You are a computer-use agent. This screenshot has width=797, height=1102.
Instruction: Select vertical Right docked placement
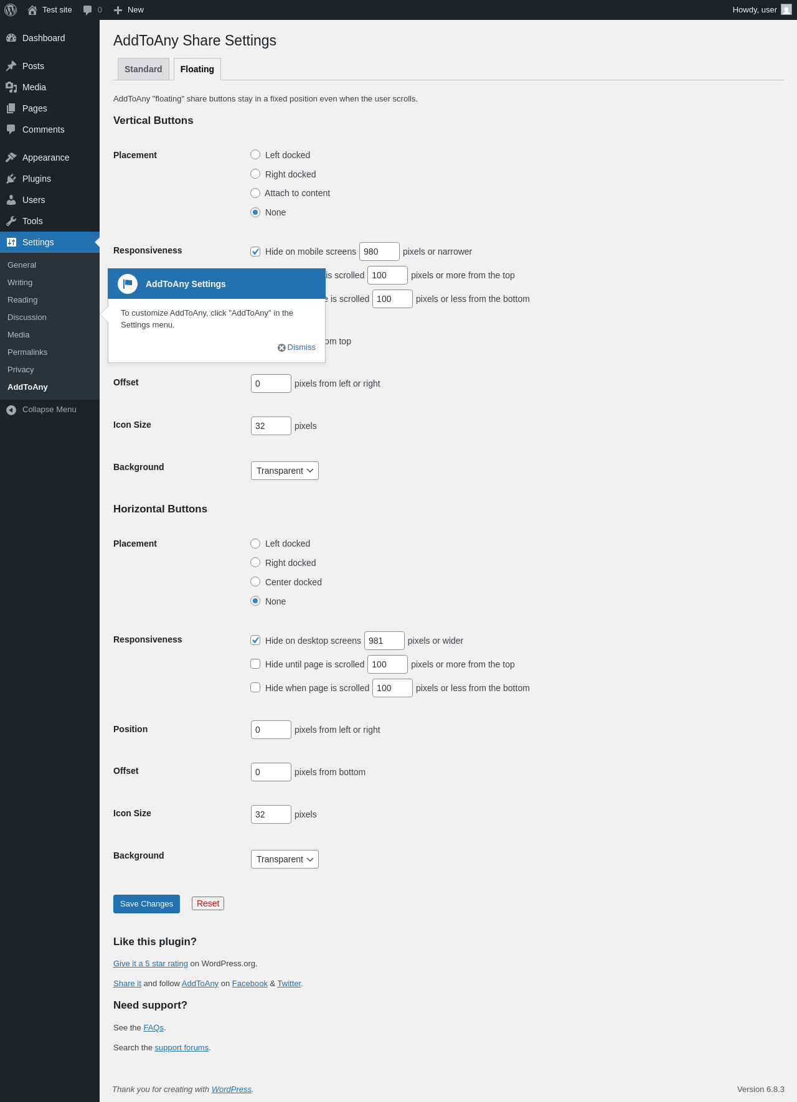point(255,174)
